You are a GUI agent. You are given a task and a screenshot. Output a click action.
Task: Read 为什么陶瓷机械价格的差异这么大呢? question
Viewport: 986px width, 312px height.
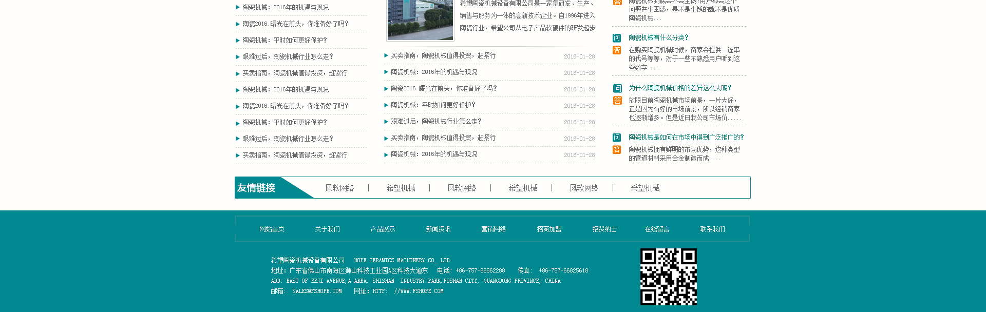click(x=680, y=88)
